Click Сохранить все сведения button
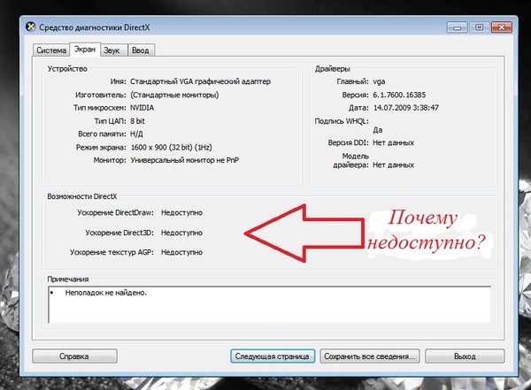The width and height of the screenshot is (531, 390). [369, 356]
